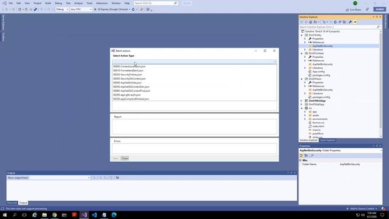Open the File menu
389x219 pixels.
click(10, 3)
